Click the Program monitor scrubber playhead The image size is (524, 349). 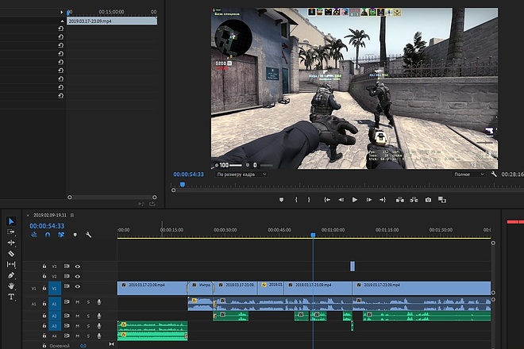click(183, 184)
